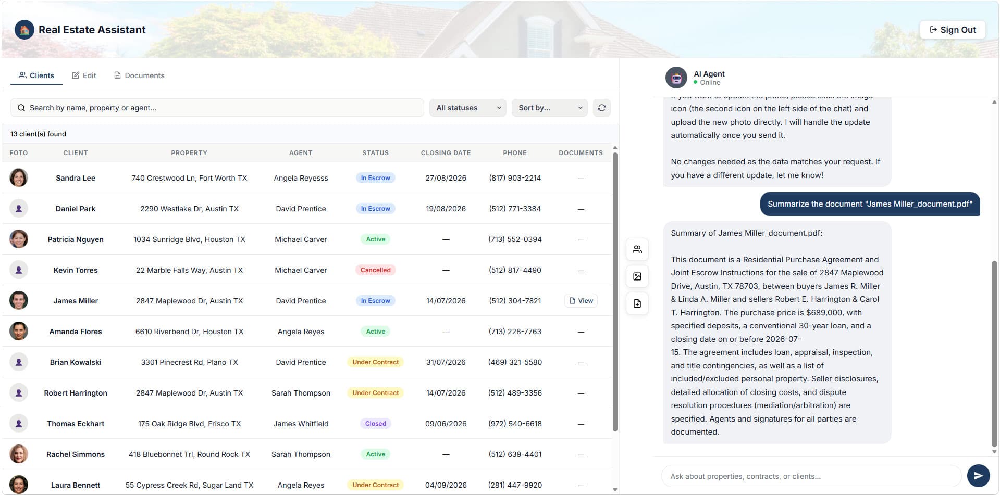The width and height of the screenshot is (1000, 496).
Task: Click the AGENT column header
Action: (x=301, y=153)
